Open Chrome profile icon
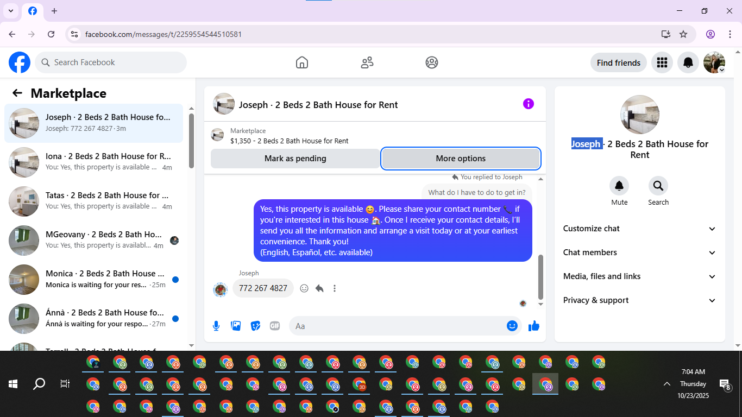The width and height of the screenshot is (742, 417). pos(710,34)
